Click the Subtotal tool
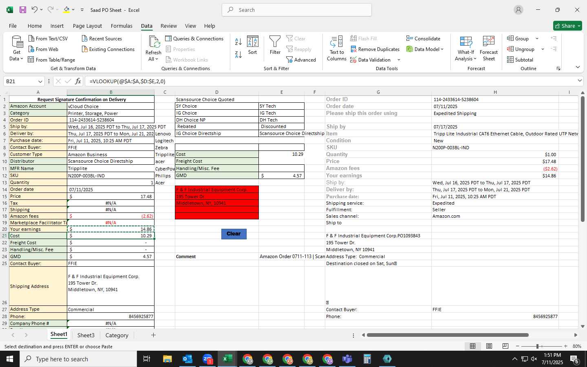The width and height of the screenshot is (587, 367). tap(520, 60)
